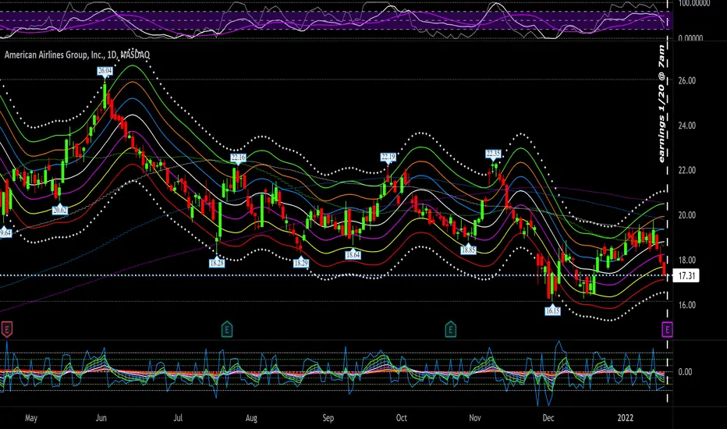The image size is (727, 429).
Task: Click the 2022 label on time axis
Action: pos(625,418)
